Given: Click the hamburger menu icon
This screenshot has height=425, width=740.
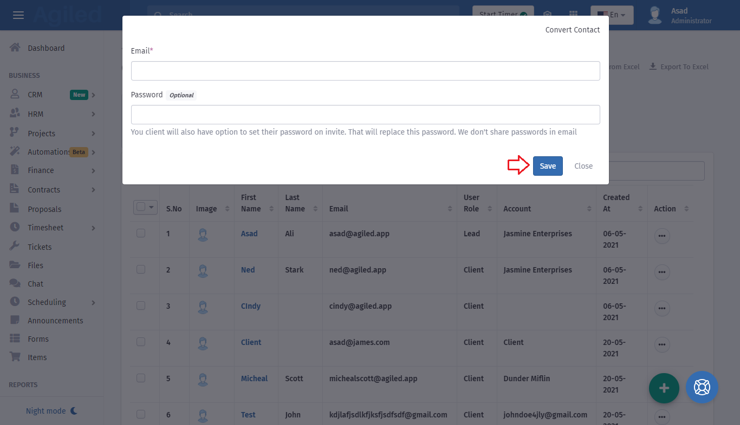Looking at the screenshot, I should click(18, 15).
